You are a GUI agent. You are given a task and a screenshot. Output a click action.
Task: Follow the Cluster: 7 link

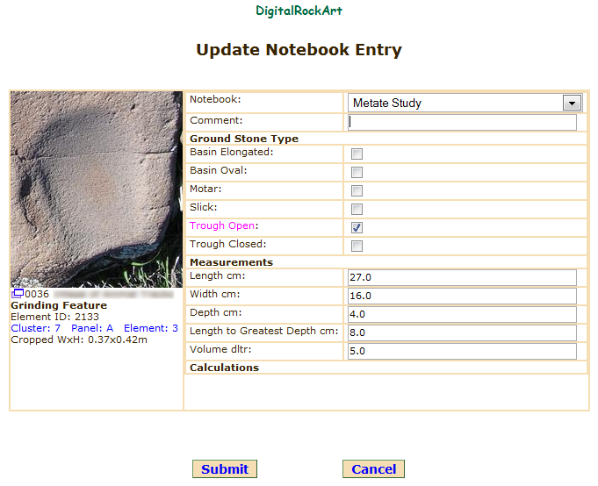tap(35, 328)
